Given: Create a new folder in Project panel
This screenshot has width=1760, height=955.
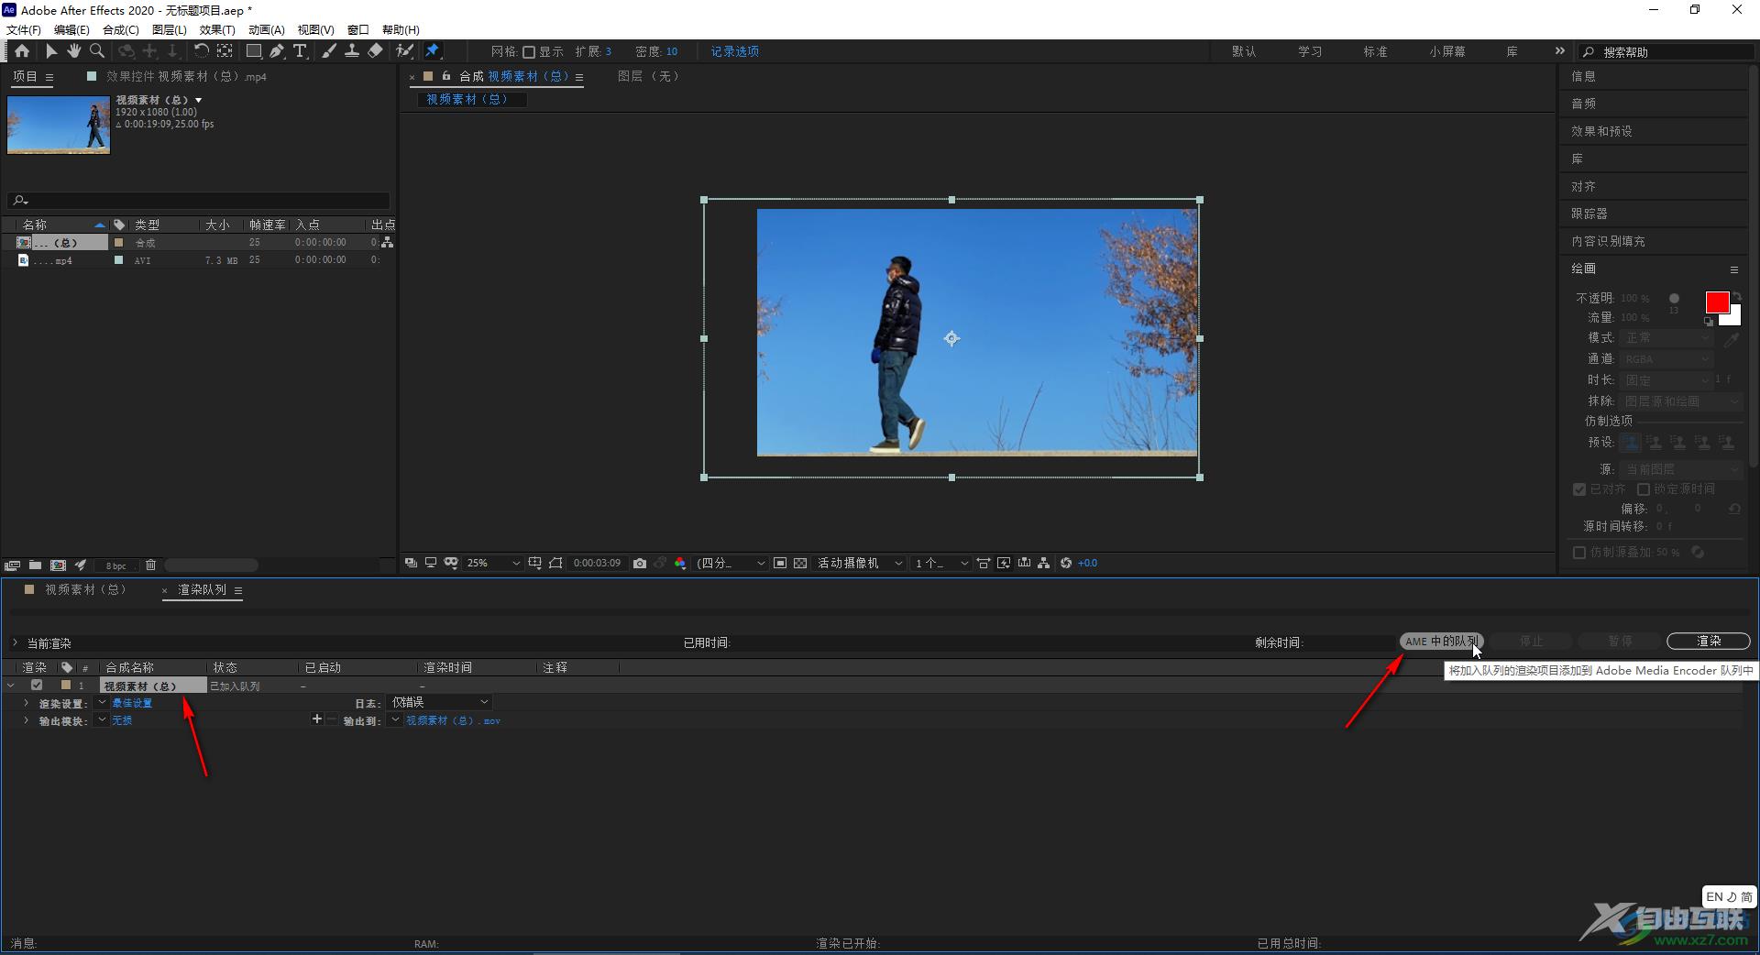Looking at the screenshot, I should [x=35, y=565].
